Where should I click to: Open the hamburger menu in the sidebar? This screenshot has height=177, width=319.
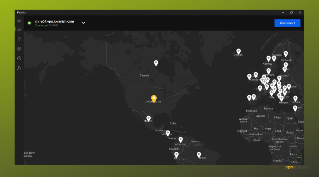tap(19, 20)
